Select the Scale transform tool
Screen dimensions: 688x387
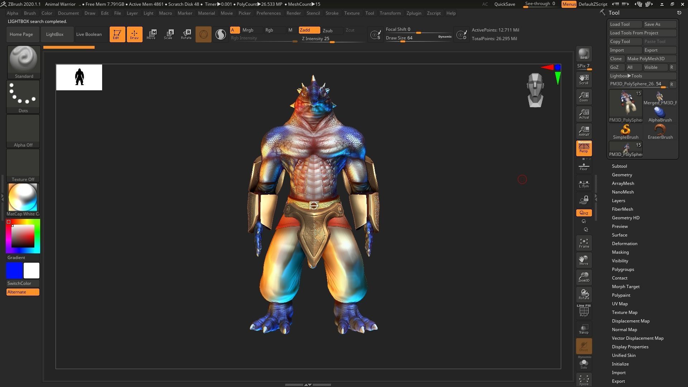pos(168,34)
